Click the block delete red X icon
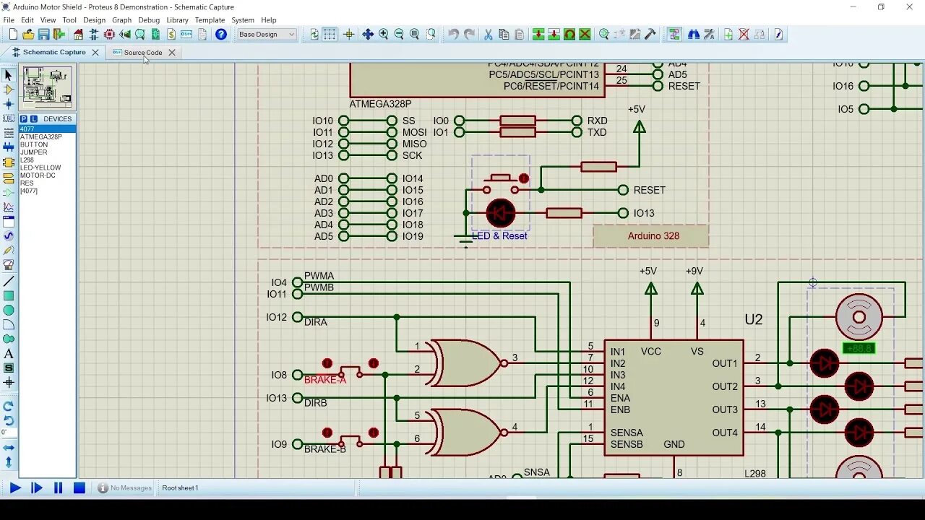Image resolution: width=925 pixels, height=520 pixels. tap(585, 35)
